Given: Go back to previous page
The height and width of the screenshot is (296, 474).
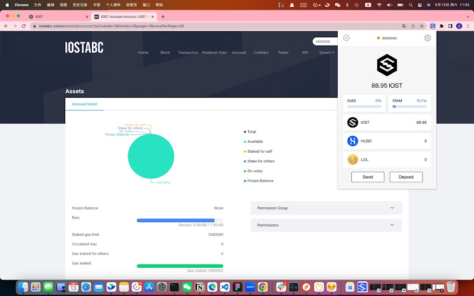Looking at the screenshot, I should point(6,26).
